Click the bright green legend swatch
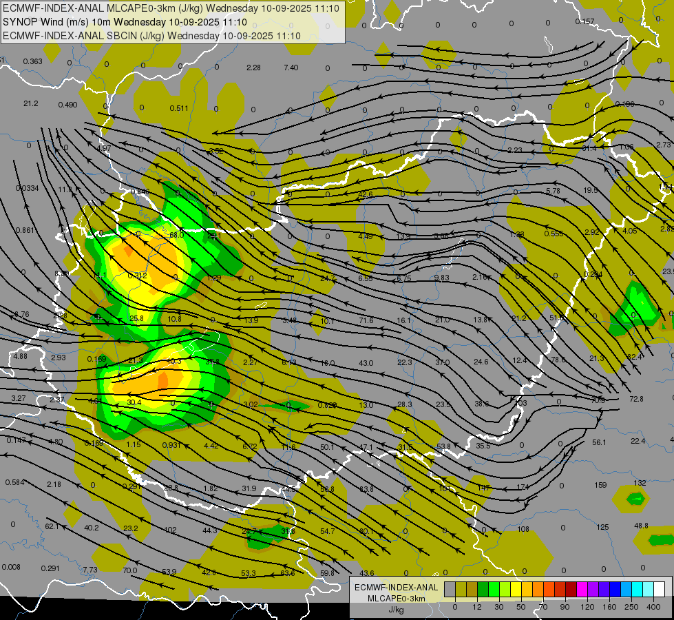This screenshot has height=620, width=674. coord(494,589)
